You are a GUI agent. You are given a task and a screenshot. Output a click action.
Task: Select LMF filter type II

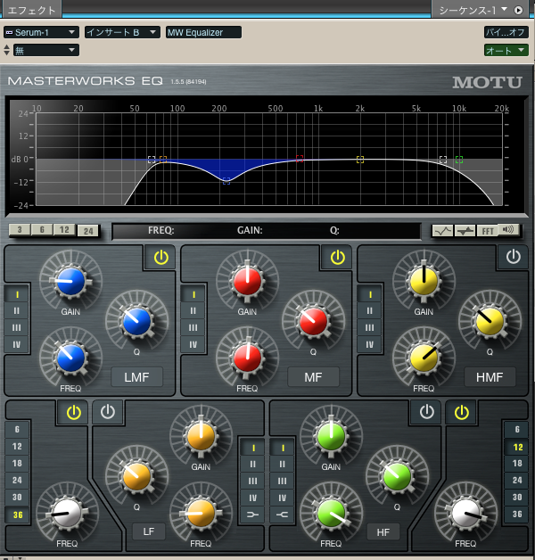pos(17,311)
